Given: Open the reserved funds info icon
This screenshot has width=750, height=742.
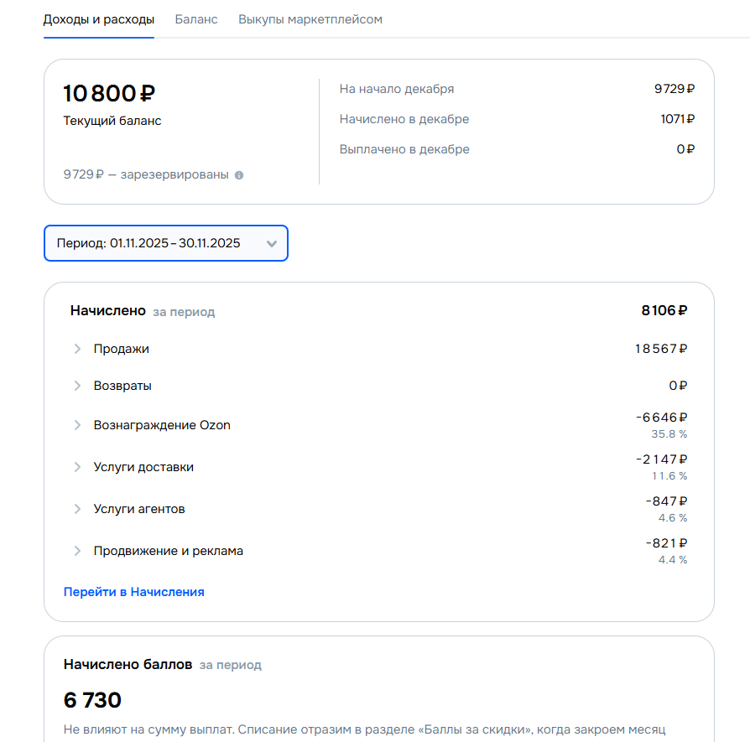Looking at the screenshot, I should click(239, 175).
